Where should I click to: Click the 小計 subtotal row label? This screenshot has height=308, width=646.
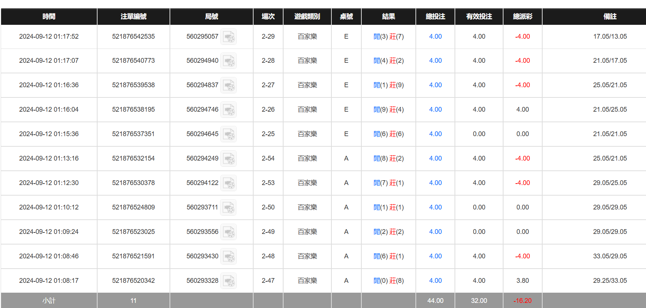coord(49,301)
